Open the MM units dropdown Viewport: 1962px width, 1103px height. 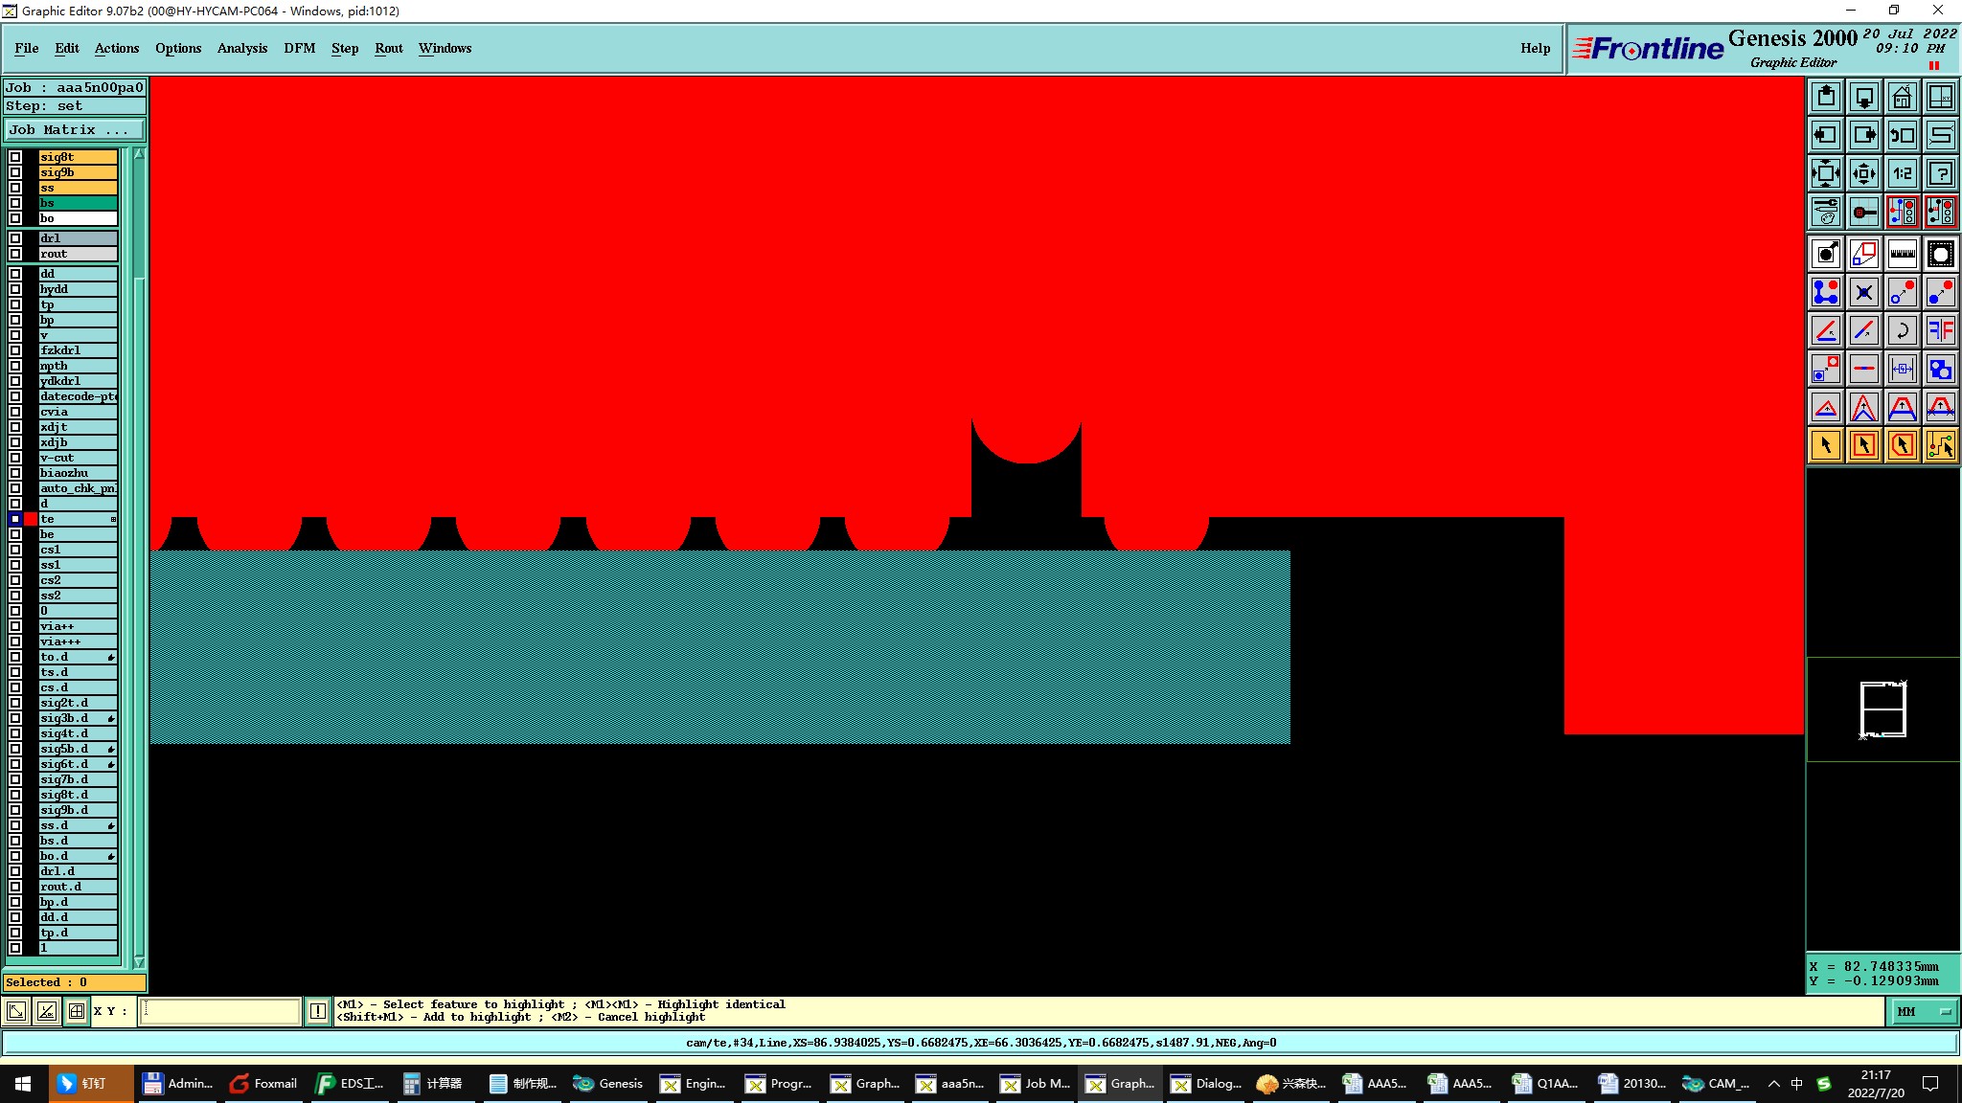1925,1011
